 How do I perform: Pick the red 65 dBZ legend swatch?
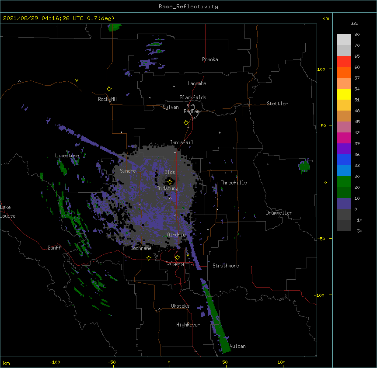[x=344, y=61]
